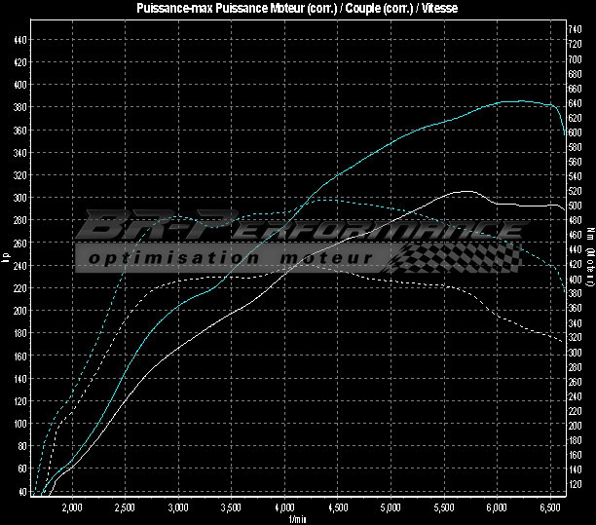Click the 5,000 rpm x-axis tick
The image size is (596, 525).
point(390,508)
